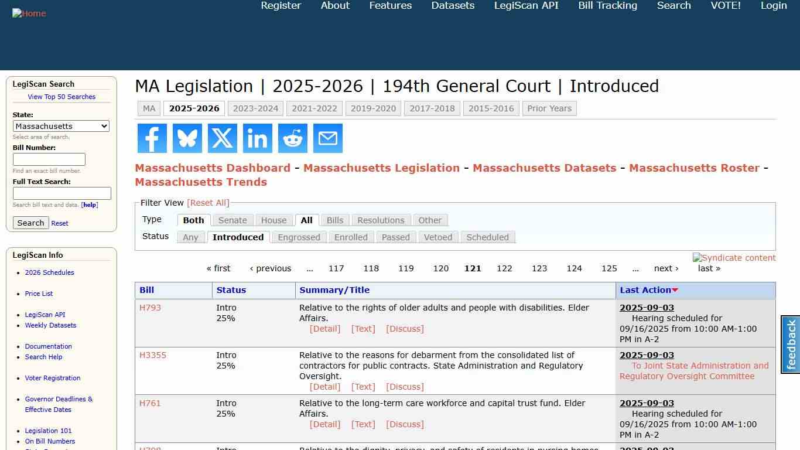Toggle the Last Action sort arrow
The image size is (800, 450).
tap(675, 289)
